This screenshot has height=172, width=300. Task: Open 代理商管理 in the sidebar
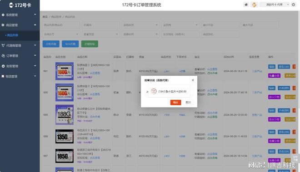(x=20, y=45)
